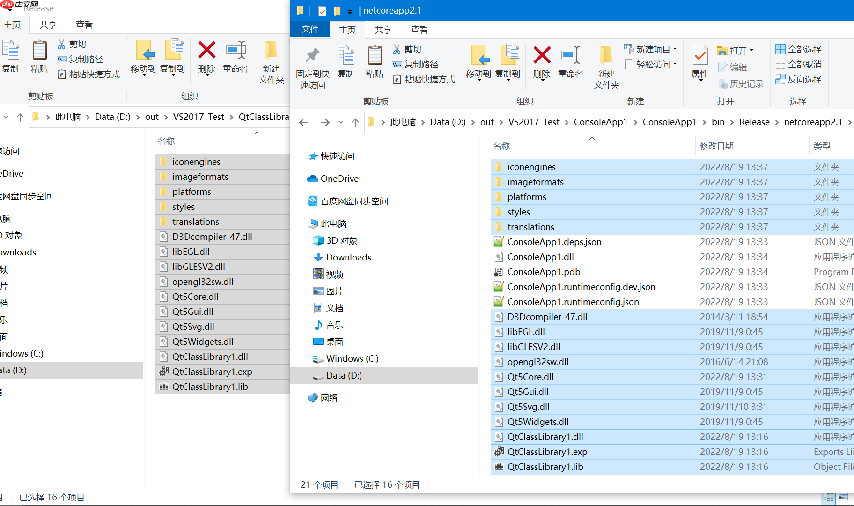This screenshot has width=854, height=506.
Task: Create new folder in netcoreapp2.1 window
Action: [x=606, y=67]
